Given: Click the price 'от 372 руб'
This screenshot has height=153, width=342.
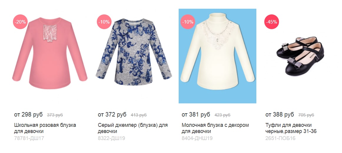Looking at the screenshot, I should coord(112,115).
